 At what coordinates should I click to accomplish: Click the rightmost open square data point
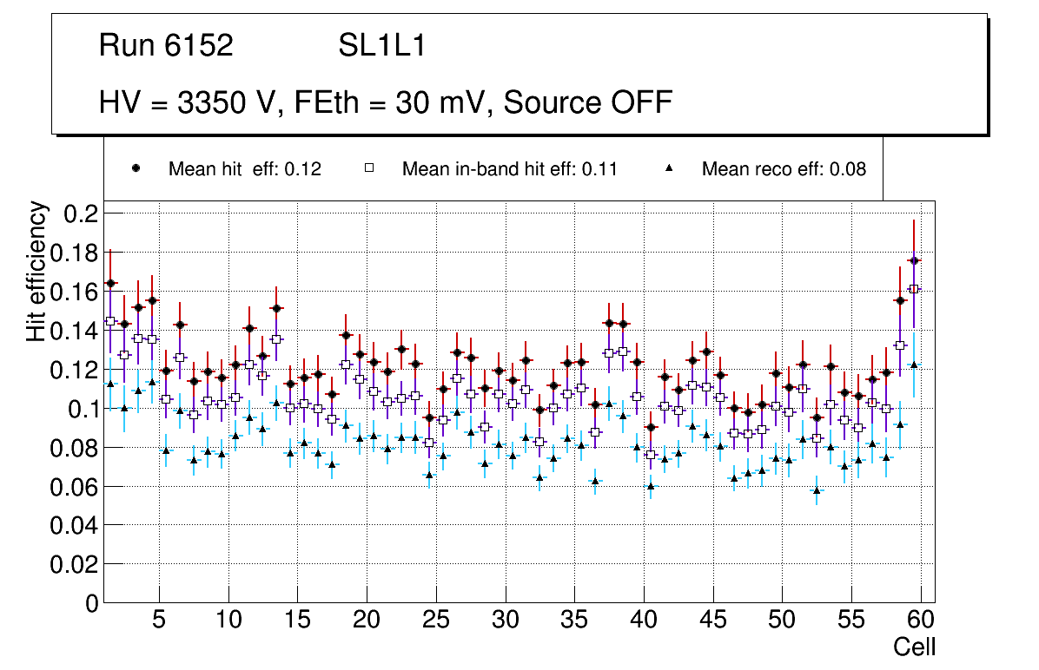(914, 289)
